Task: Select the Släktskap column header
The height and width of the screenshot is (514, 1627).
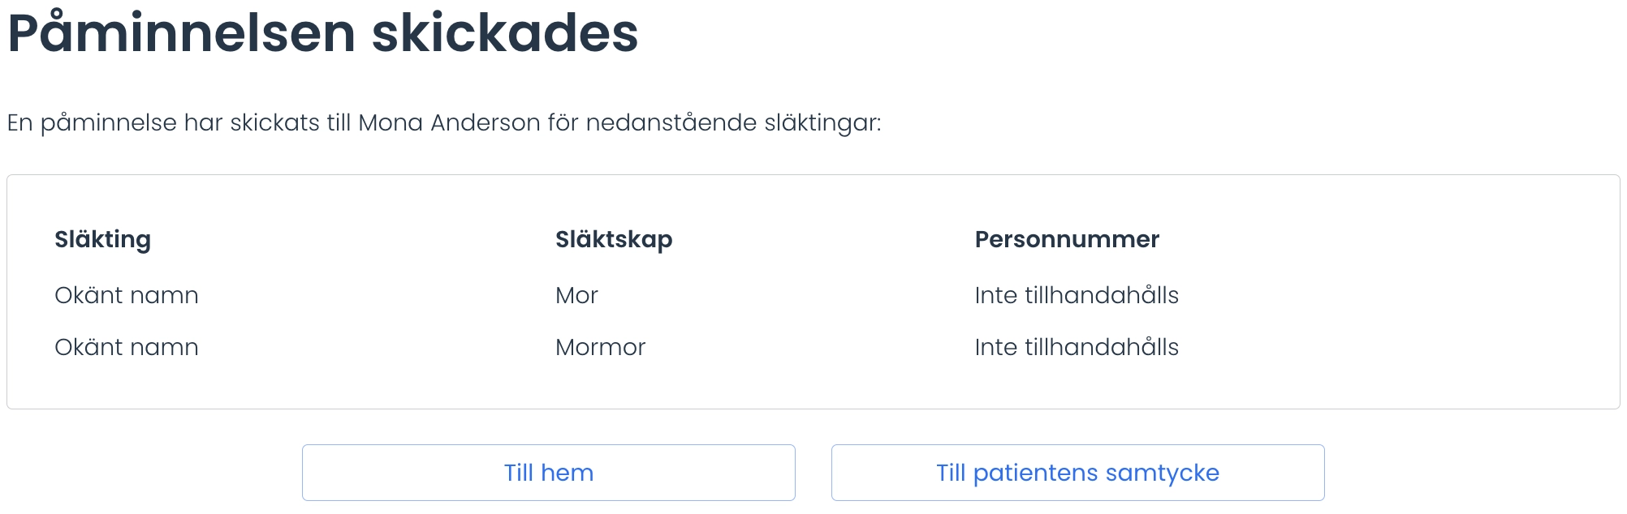Action: point(614,240)
